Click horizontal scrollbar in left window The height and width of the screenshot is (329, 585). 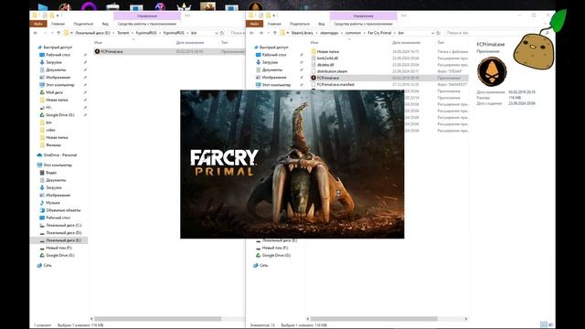pos(158,319)
